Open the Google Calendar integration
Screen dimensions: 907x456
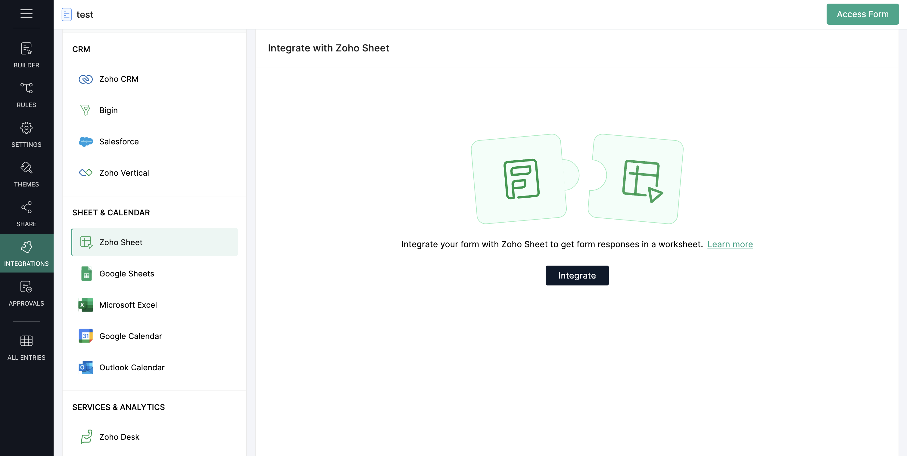[x=131, y=336]
